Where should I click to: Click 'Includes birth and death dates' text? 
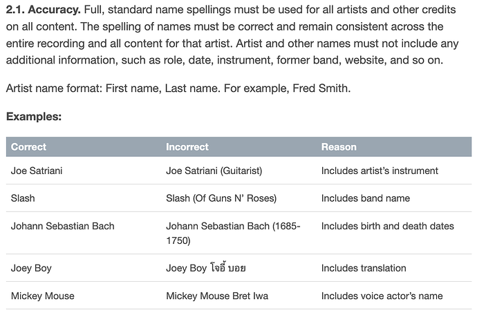pos(388,226)
